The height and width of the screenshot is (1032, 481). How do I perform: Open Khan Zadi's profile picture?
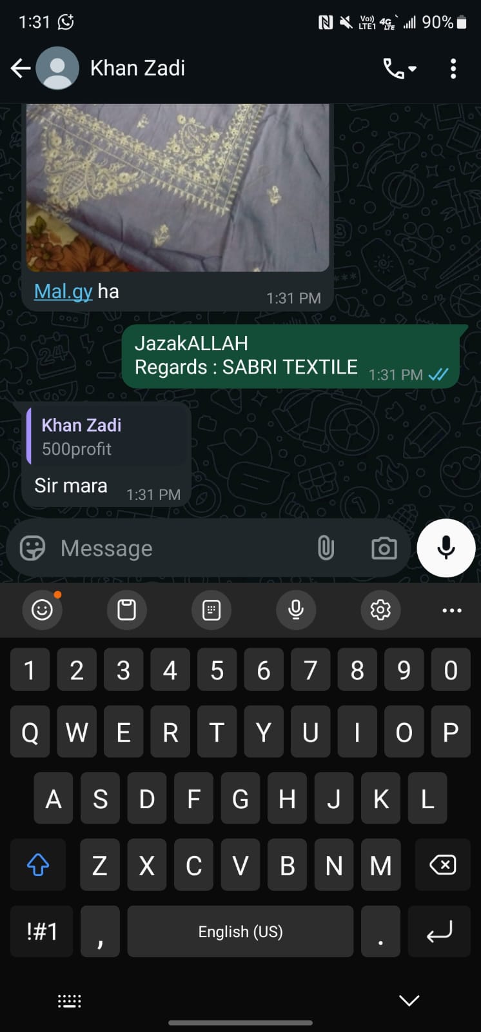(x=57, y=68)
